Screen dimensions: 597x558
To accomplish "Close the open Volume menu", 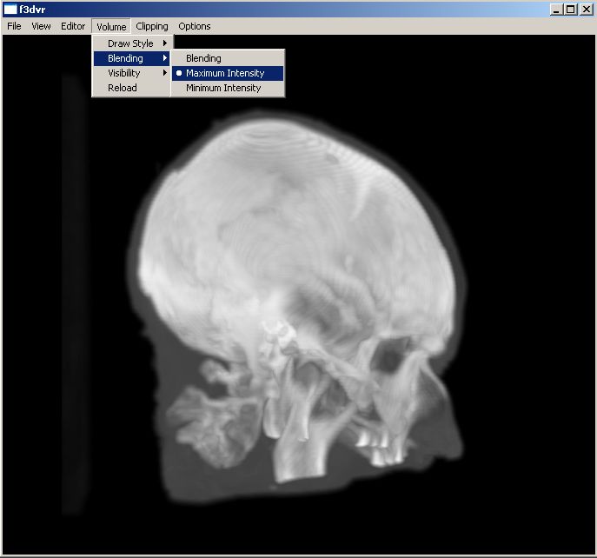I will tap(111, 27).
